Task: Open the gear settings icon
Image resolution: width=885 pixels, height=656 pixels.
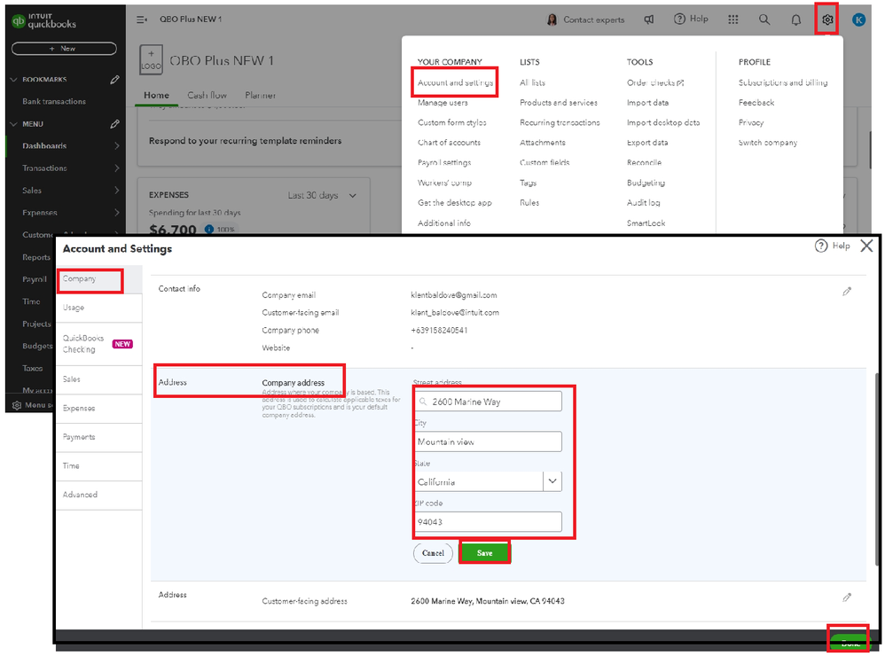Action: [826, 20]
